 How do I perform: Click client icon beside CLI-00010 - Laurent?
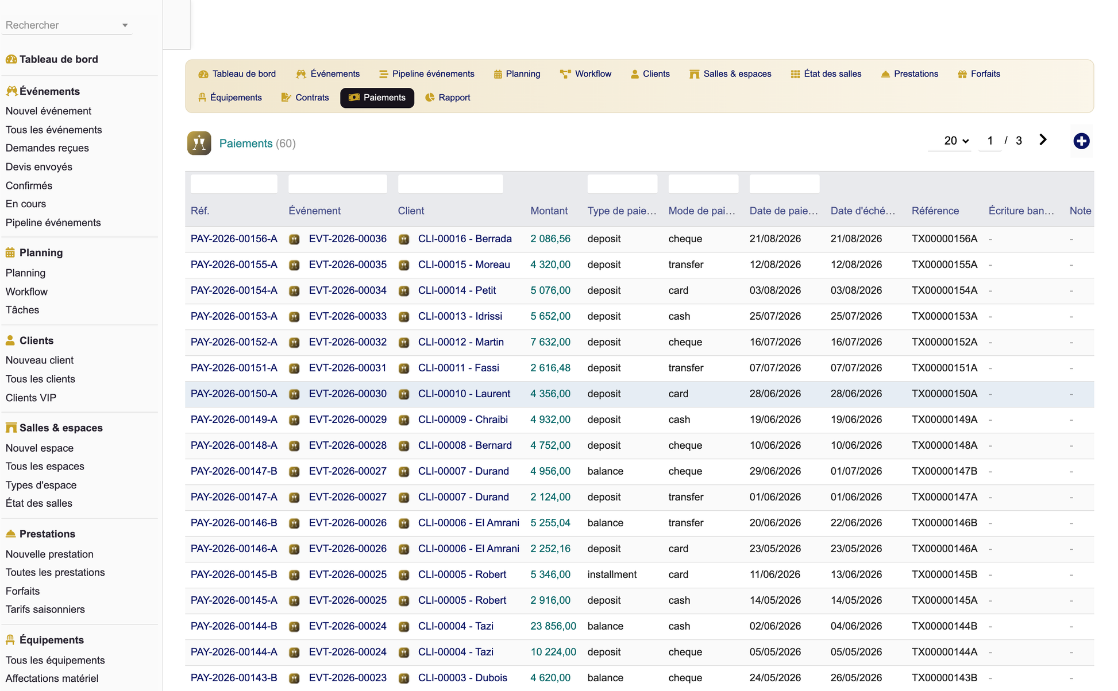(x=404, y=394)
